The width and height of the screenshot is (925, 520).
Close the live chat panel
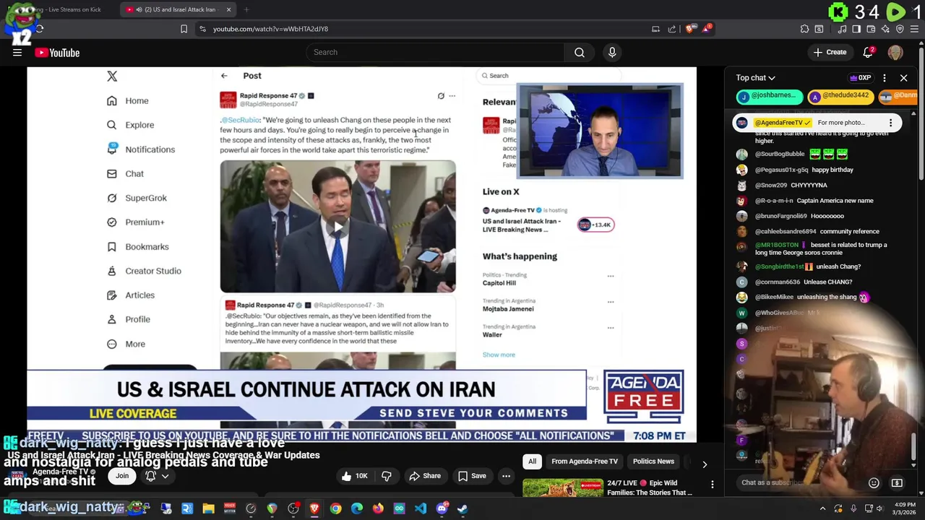coord(903,78)
